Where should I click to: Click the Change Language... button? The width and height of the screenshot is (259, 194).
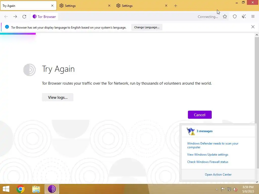tap(147, 27)
